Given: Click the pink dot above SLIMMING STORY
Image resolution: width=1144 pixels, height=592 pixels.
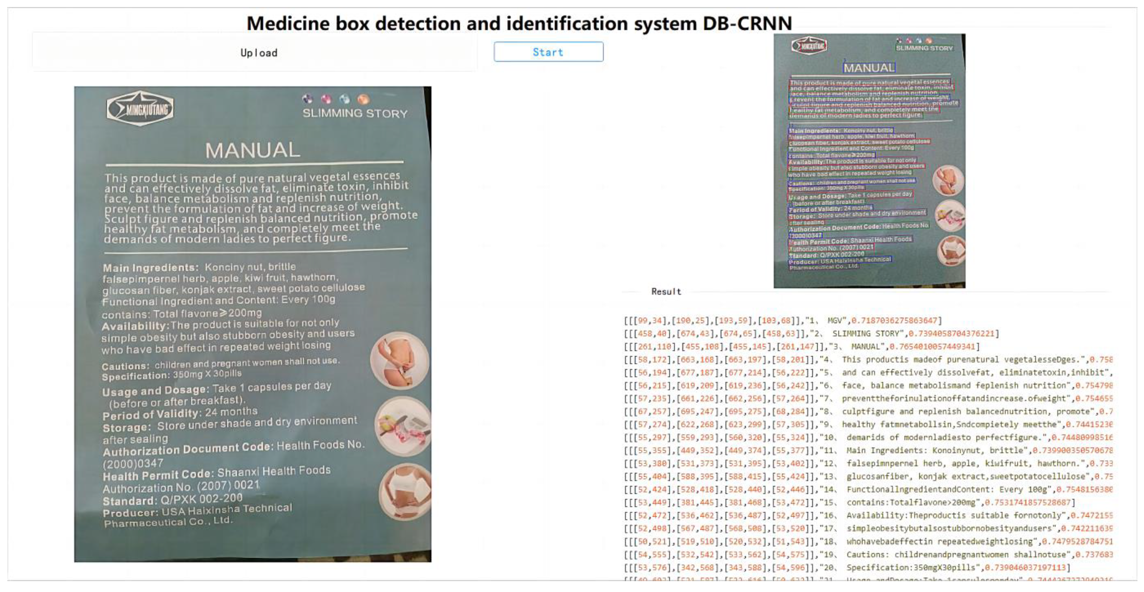Looking at the screenshot, I should tap(327, 98).
